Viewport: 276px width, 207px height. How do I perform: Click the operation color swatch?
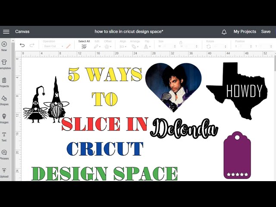click(68, 46)
